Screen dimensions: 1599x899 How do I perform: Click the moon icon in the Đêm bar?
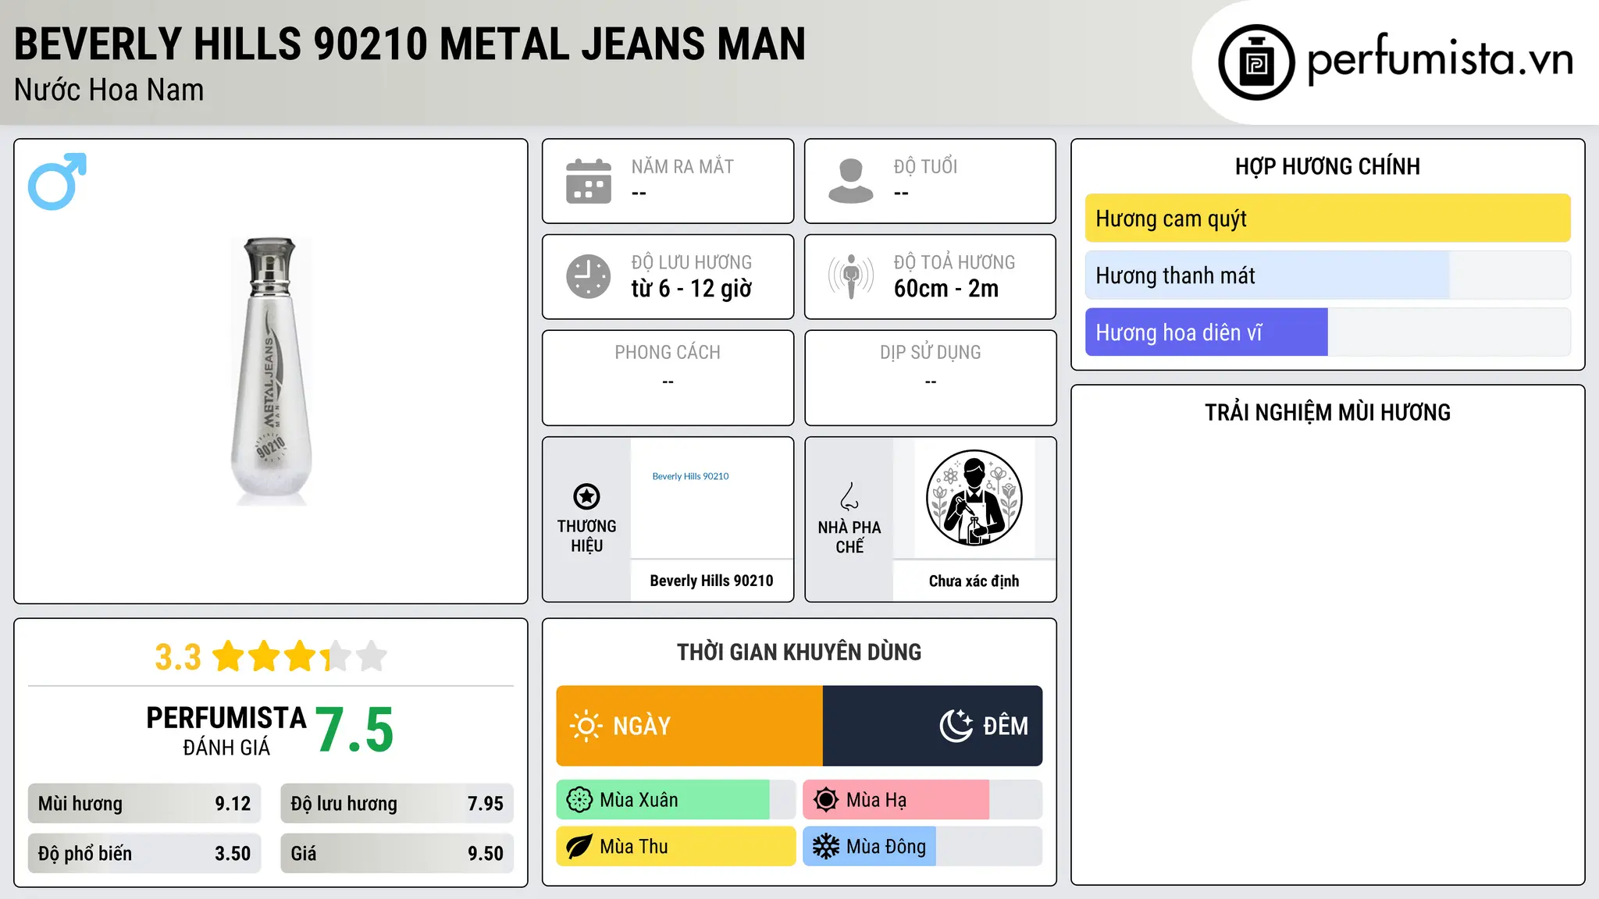pos(956,726)
